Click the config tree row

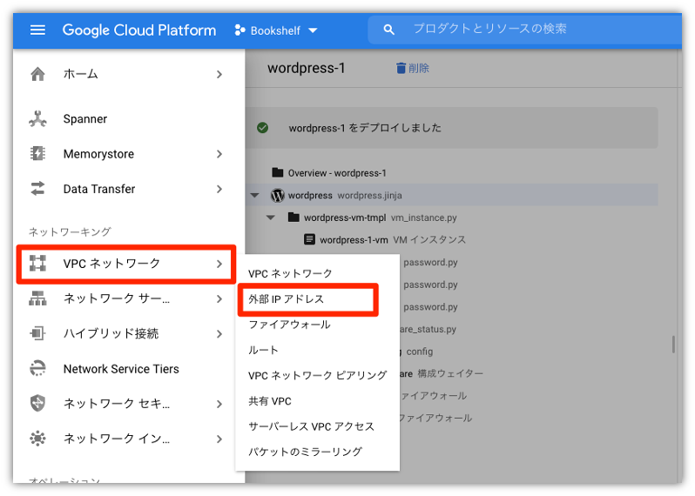point(419,352)
